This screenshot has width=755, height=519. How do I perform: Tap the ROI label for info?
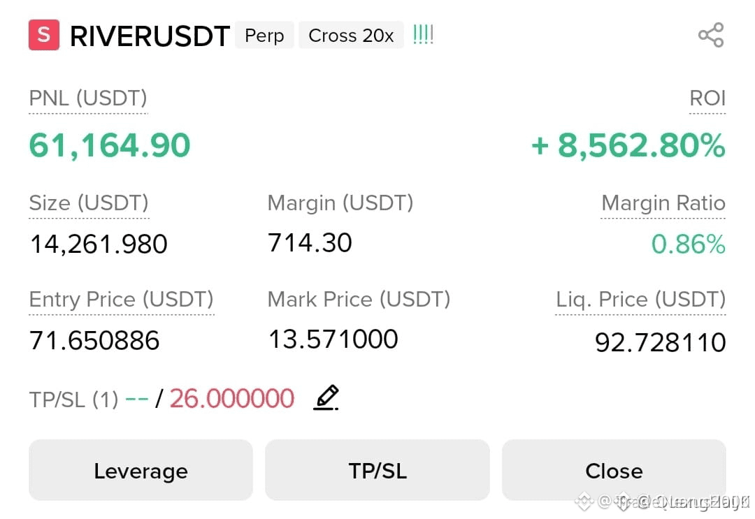coord(707,98)
